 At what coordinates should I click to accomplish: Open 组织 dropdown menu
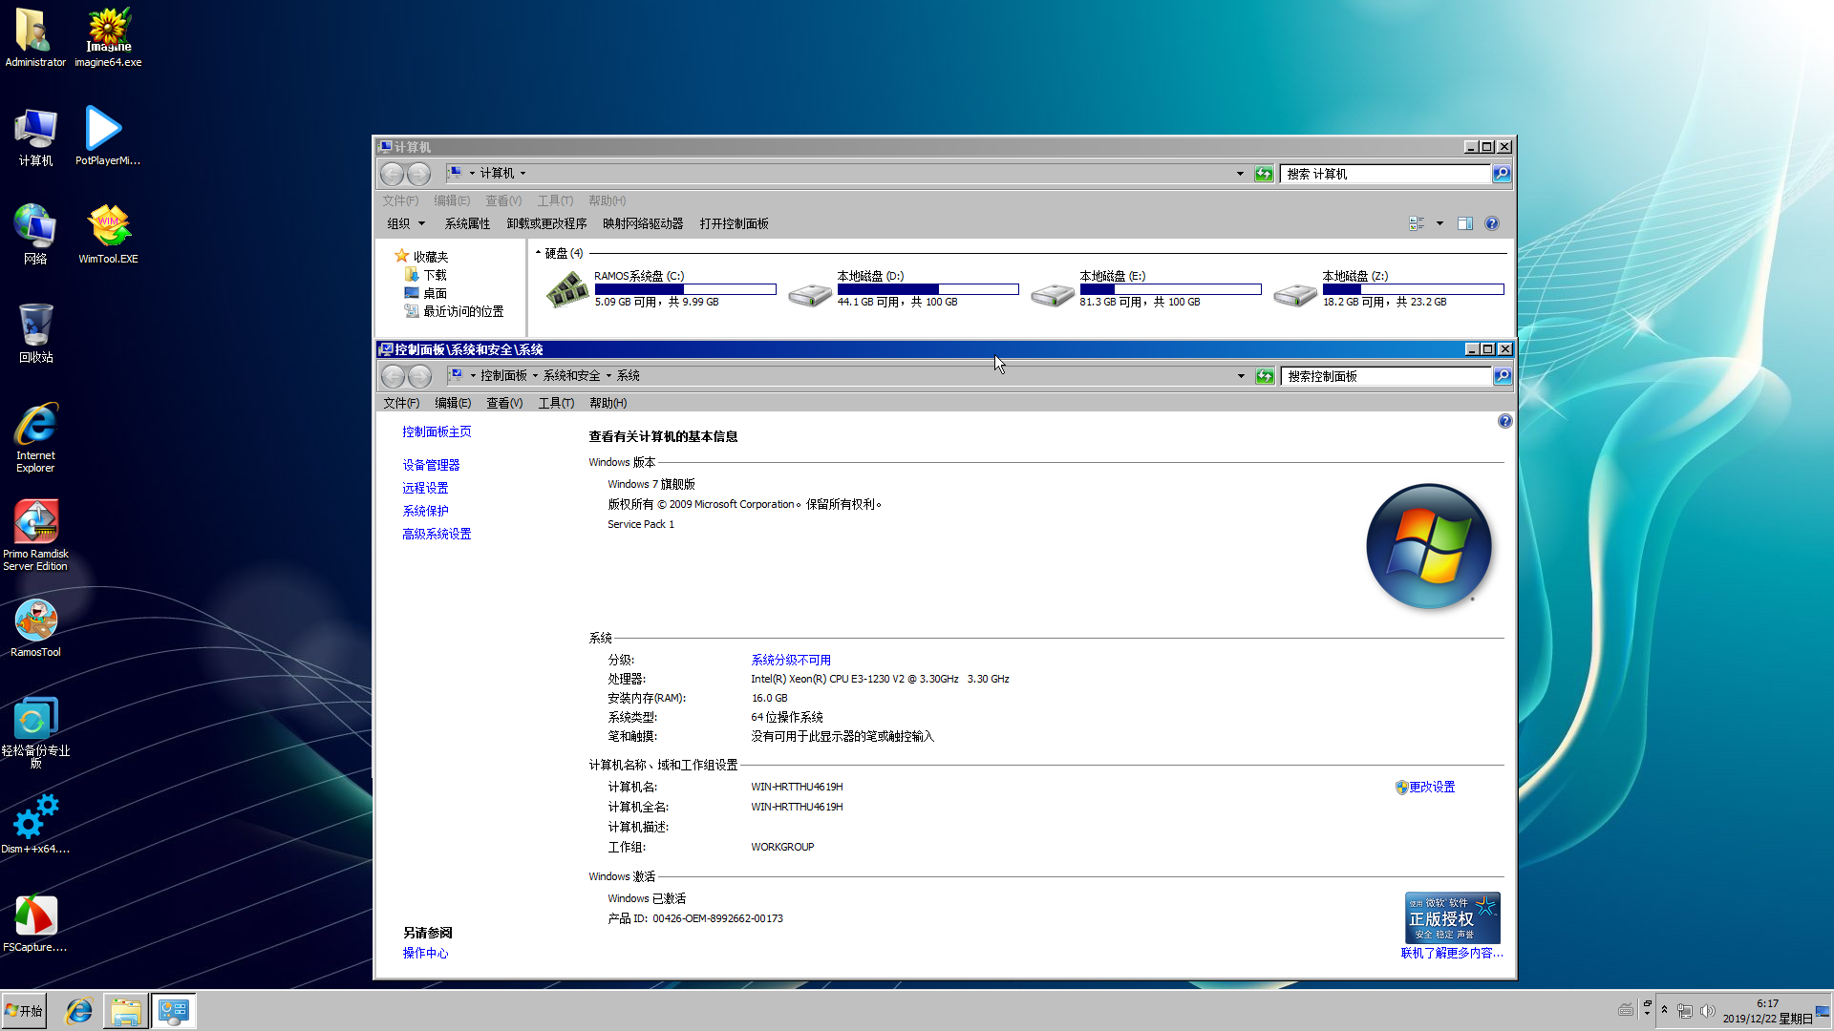point(406,223)
